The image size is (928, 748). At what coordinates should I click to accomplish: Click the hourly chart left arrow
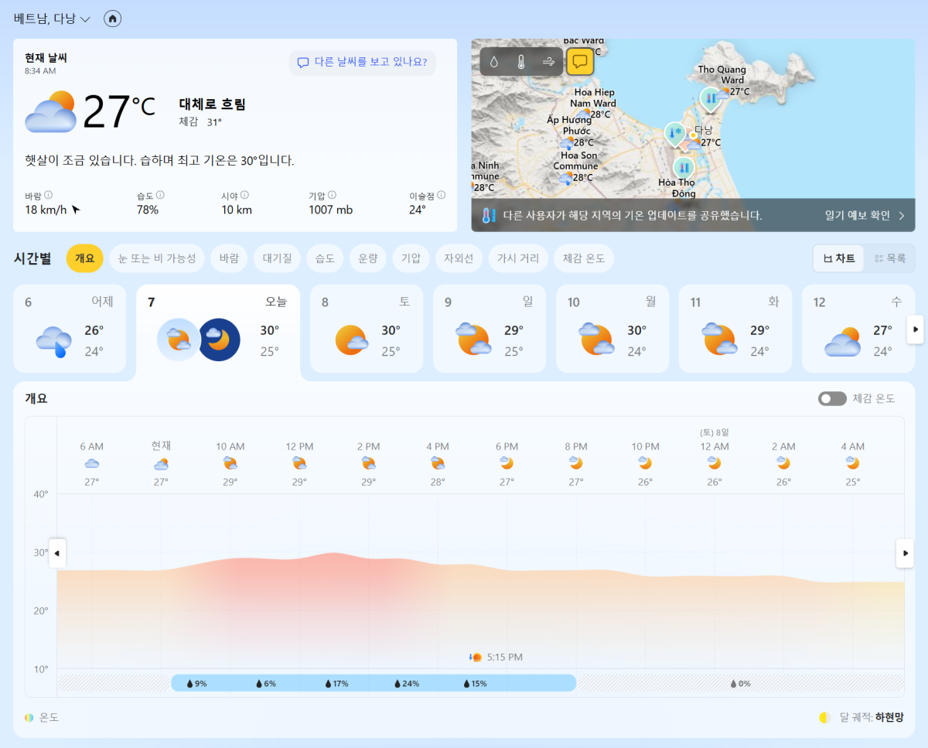coord(56,553)
